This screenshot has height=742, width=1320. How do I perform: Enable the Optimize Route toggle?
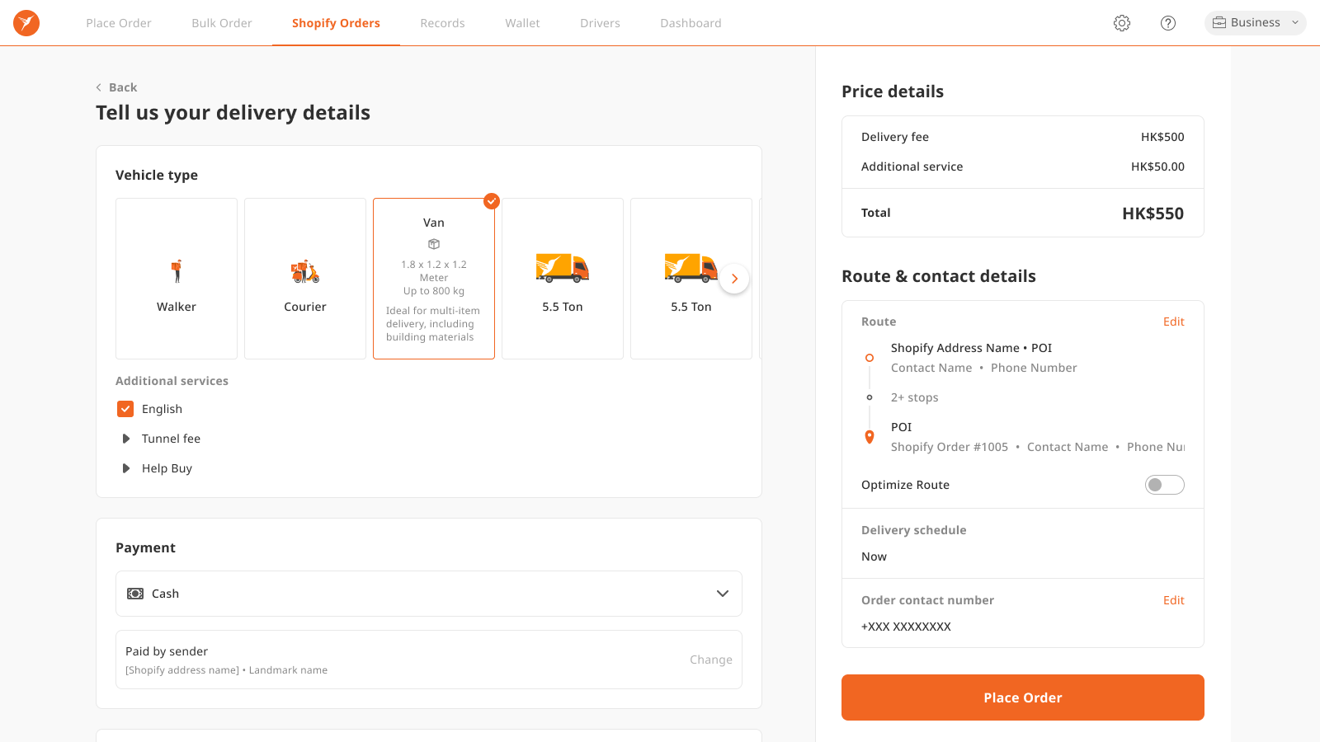(x=1164, y=485)
